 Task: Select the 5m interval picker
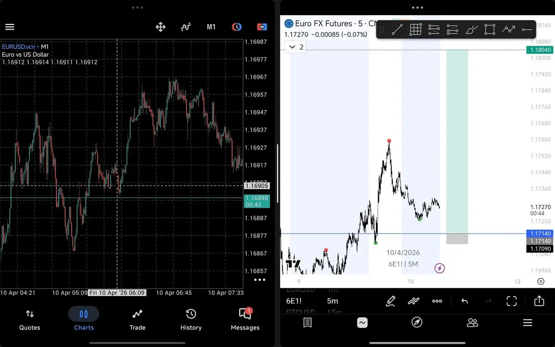[x=333, y=301]
